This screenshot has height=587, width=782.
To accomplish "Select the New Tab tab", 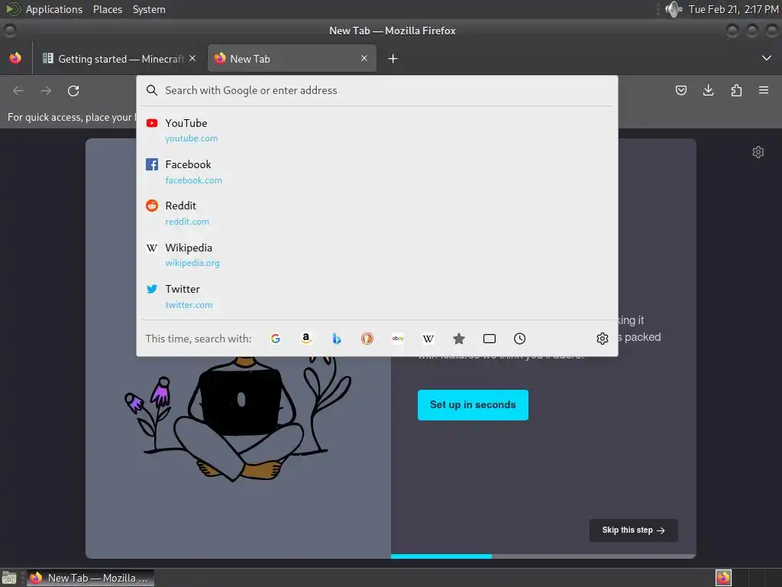I will click(292, 58).
